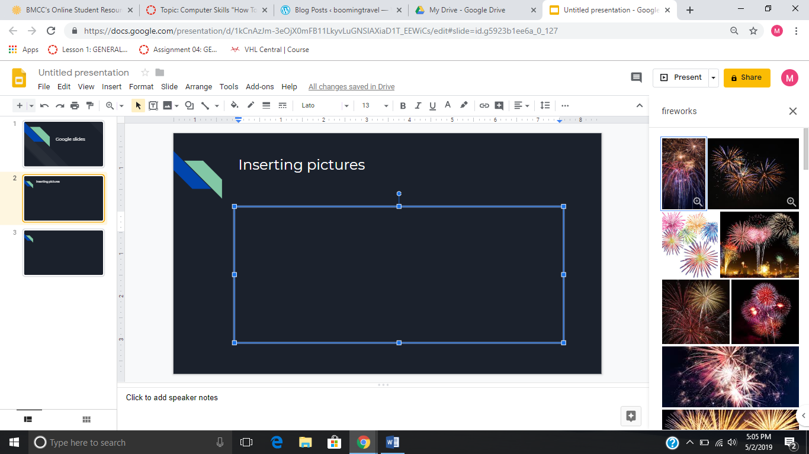Open the comment history icon

coord(636,77)
